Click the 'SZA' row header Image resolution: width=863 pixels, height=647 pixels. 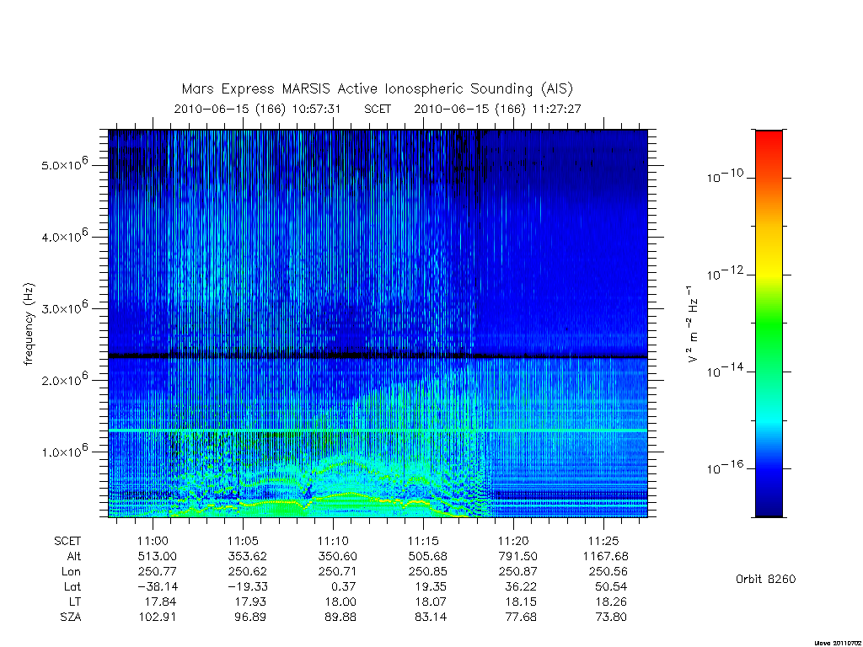[71, 618]
